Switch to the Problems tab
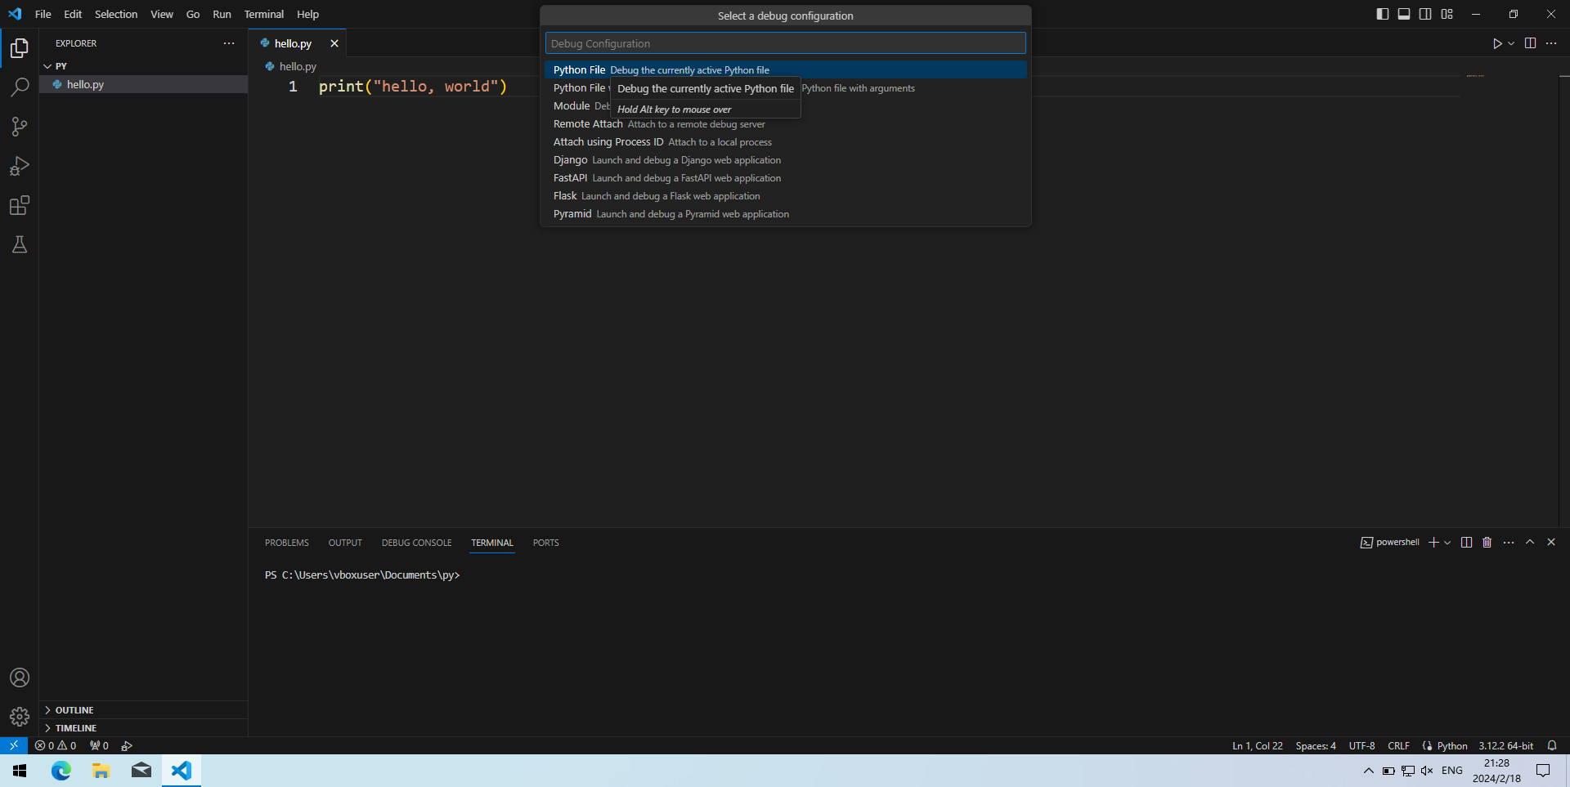 point(287,543)
